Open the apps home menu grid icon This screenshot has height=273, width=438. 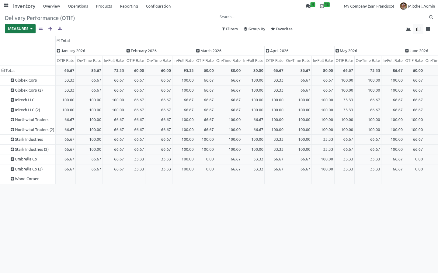[6, 6]
